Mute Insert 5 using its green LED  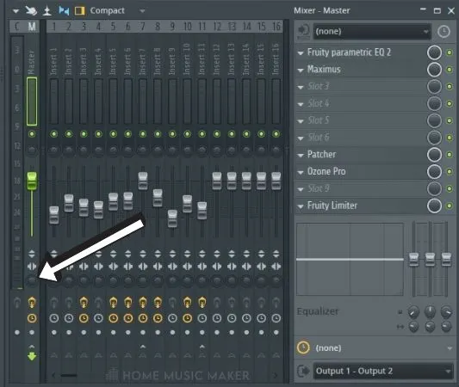(114, 134)
